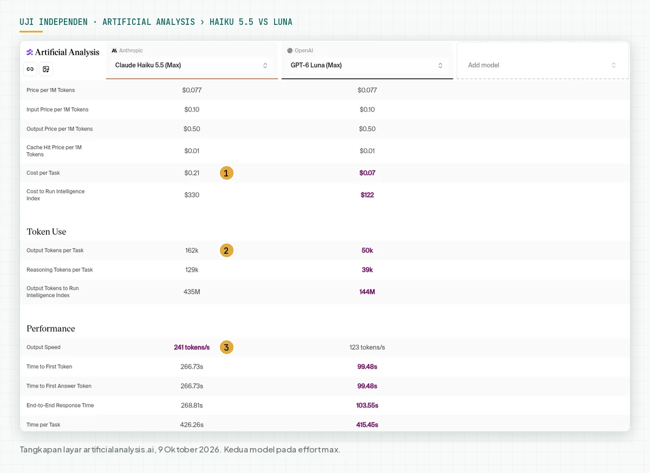Open the Add model dropdown
The image size is (650, 473).
coord(543,65)
